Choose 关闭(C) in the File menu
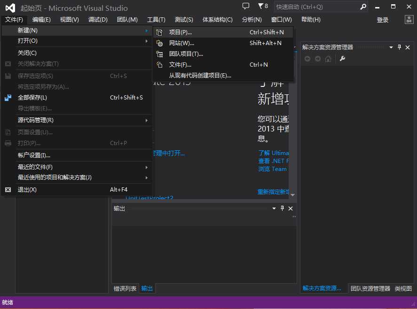 (77, 53)
